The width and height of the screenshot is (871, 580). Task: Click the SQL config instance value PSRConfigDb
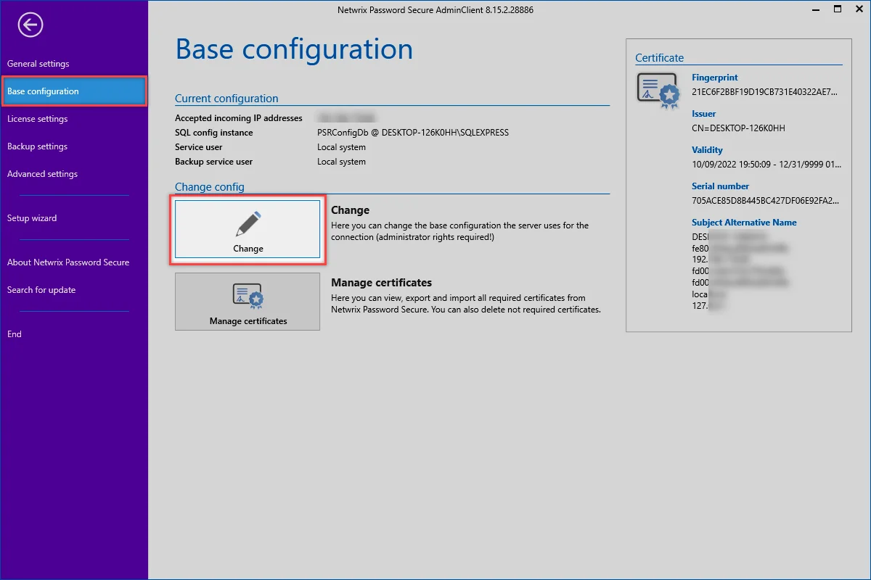[413, 133]
